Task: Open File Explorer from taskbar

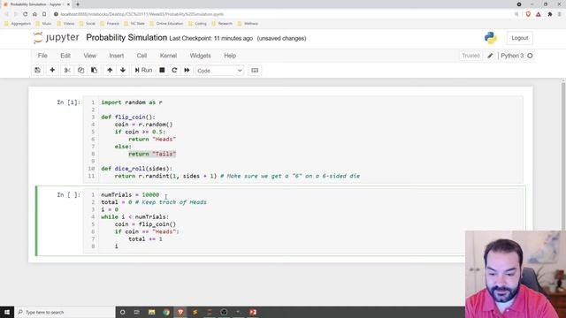Action: click(x=151, y=312)
